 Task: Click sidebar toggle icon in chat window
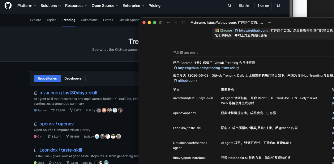click(161, 22)
